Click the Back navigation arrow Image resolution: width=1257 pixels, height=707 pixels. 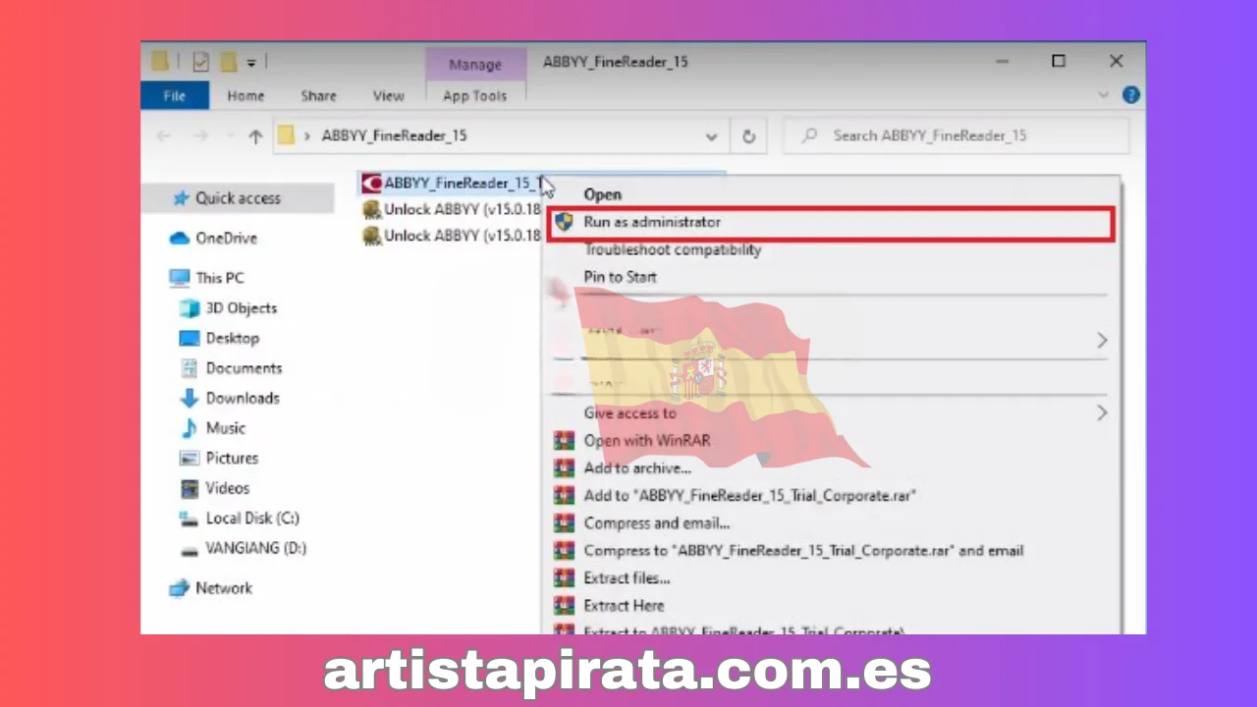click(164, 136)
